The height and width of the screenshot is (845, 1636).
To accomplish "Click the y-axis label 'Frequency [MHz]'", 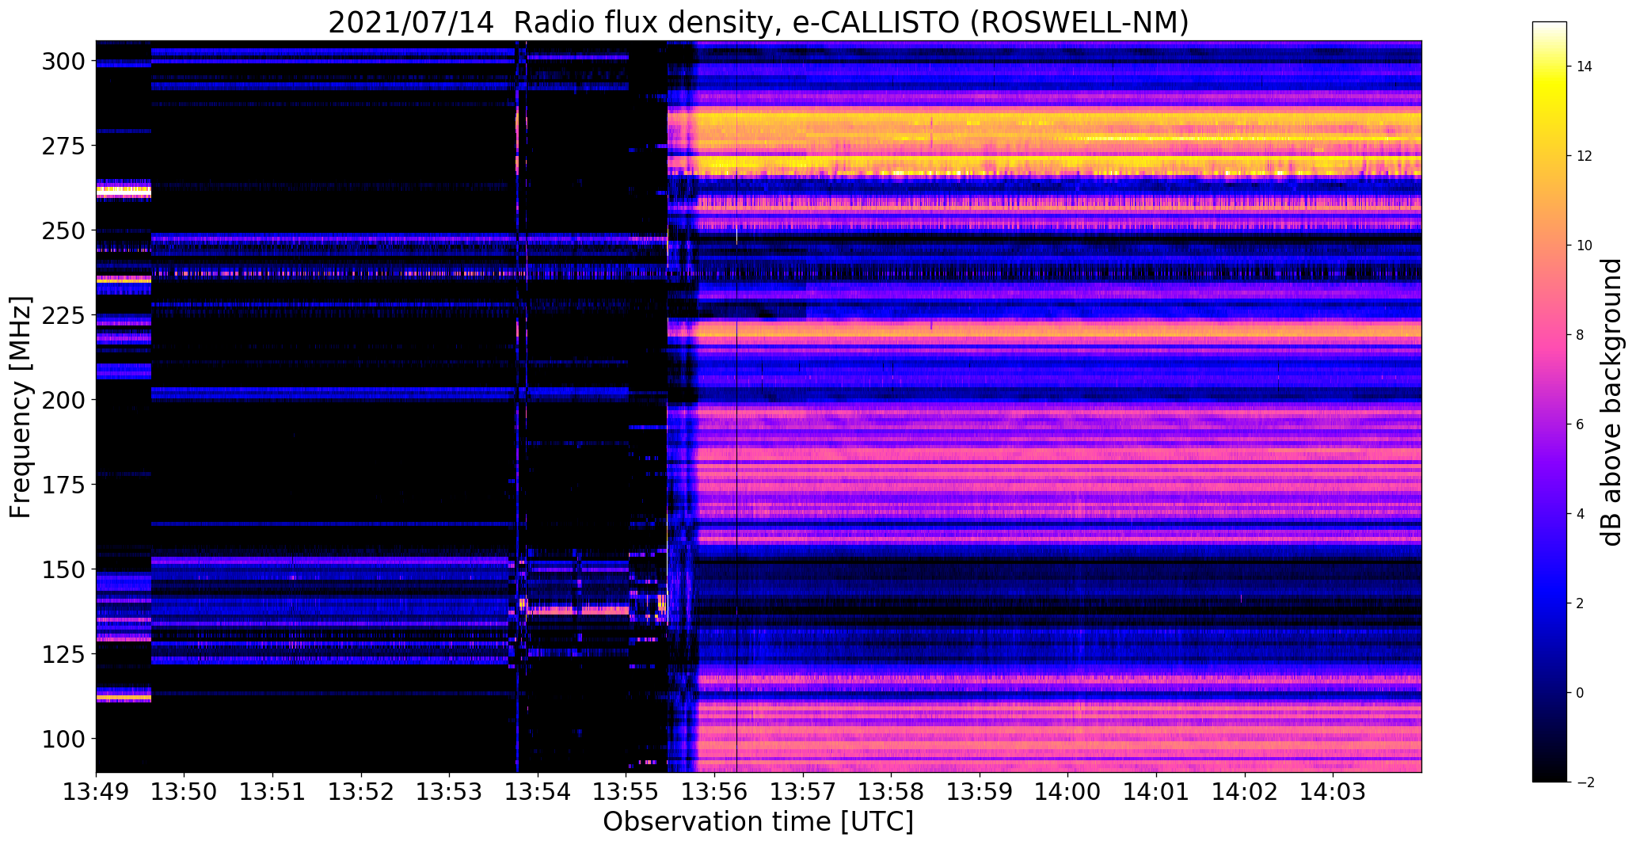I will pos(21,407).
